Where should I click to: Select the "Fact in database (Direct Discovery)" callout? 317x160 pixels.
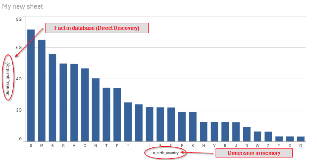(x=97, y=28)
